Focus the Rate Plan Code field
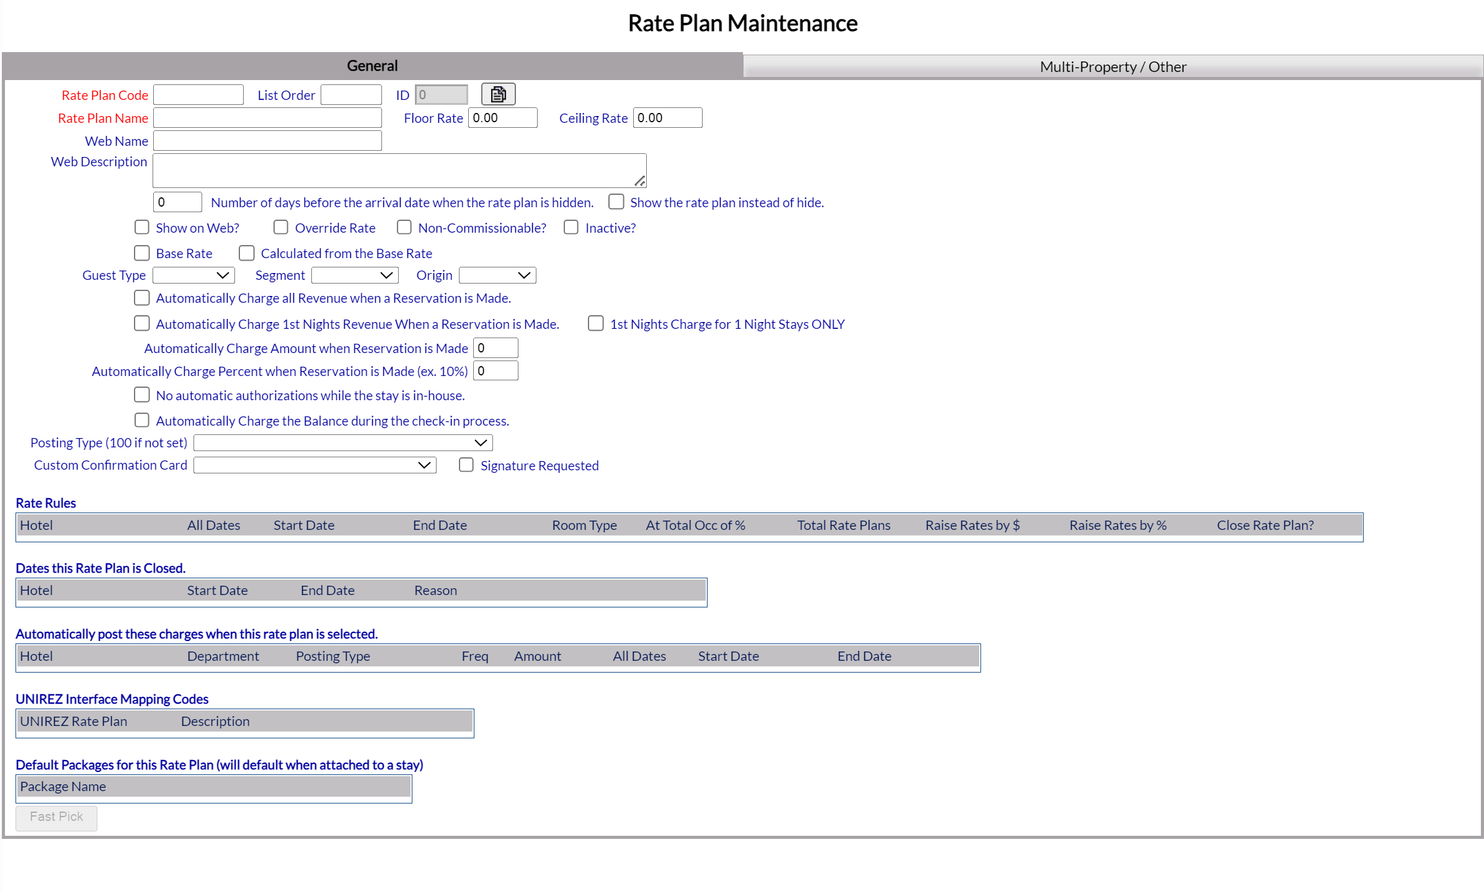1484x891 pixels. [198, 95]
